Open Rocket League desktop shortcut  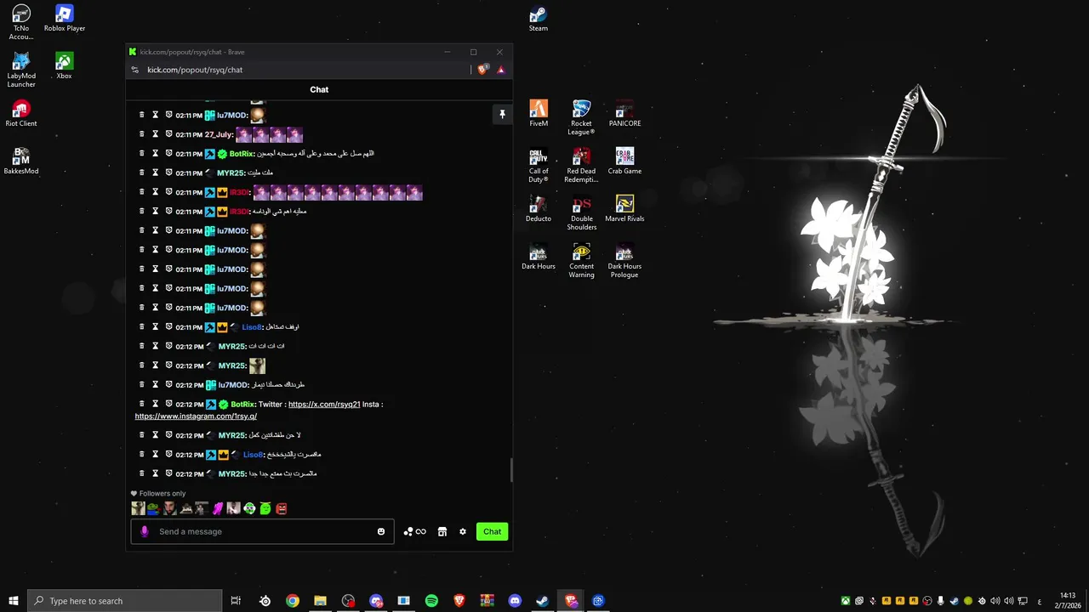(x=581, y=117)
